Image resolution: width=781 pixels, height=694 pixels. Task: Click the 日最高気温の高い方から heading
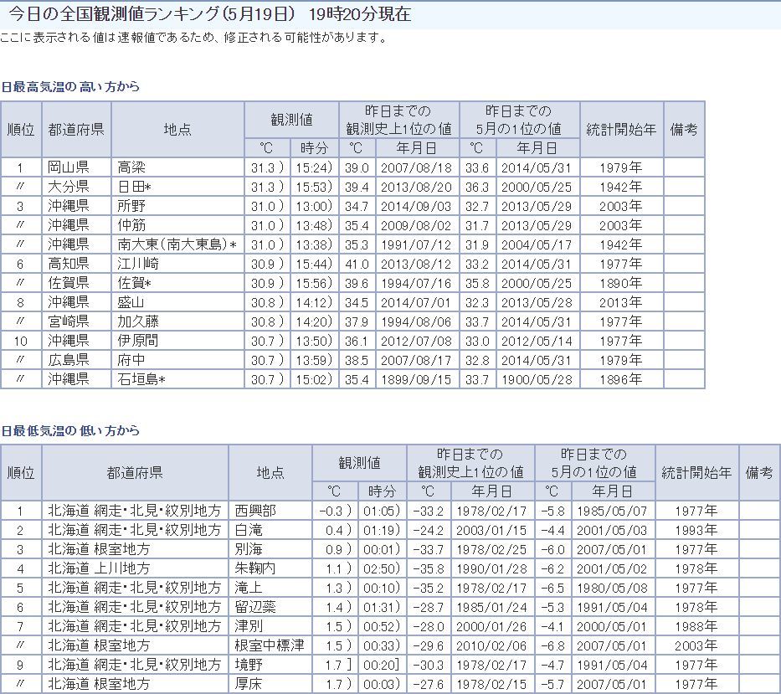[70, 87]
